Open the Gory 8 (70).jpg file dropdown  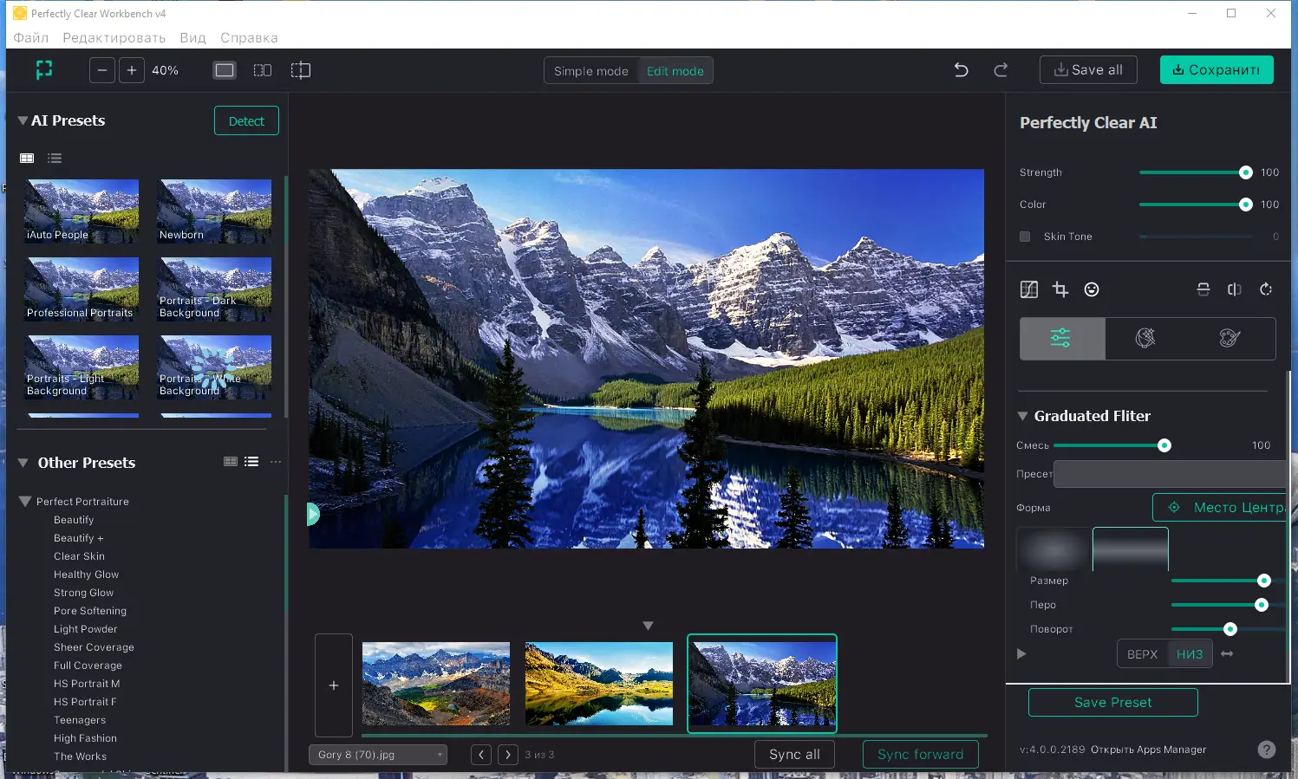[378, 755]
